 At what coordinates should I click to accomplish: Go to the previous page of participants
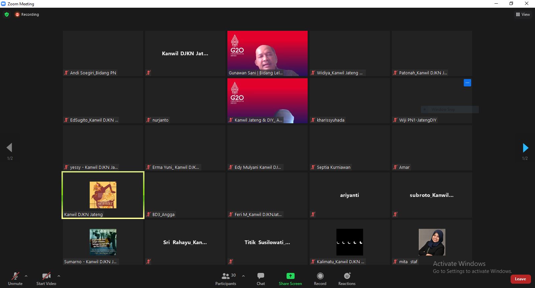point(9,148)
